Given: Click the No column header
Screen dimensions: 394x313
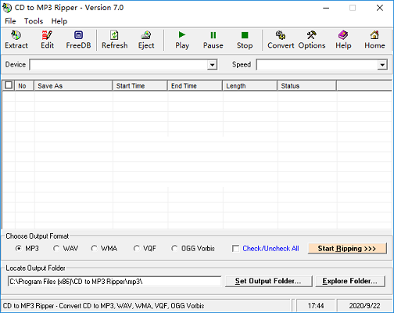Looking at the screenshot, I should (x=24, y=86).
